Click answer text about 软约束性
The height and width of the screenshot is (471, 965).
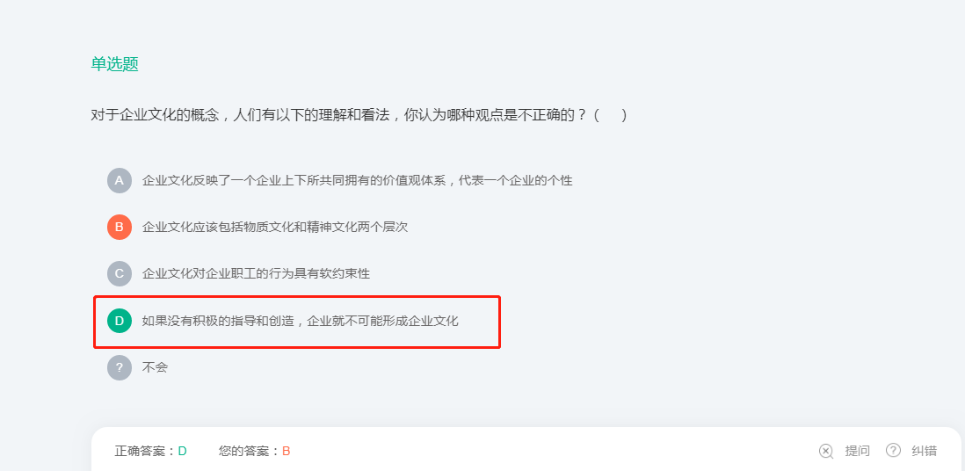point(256,274)
